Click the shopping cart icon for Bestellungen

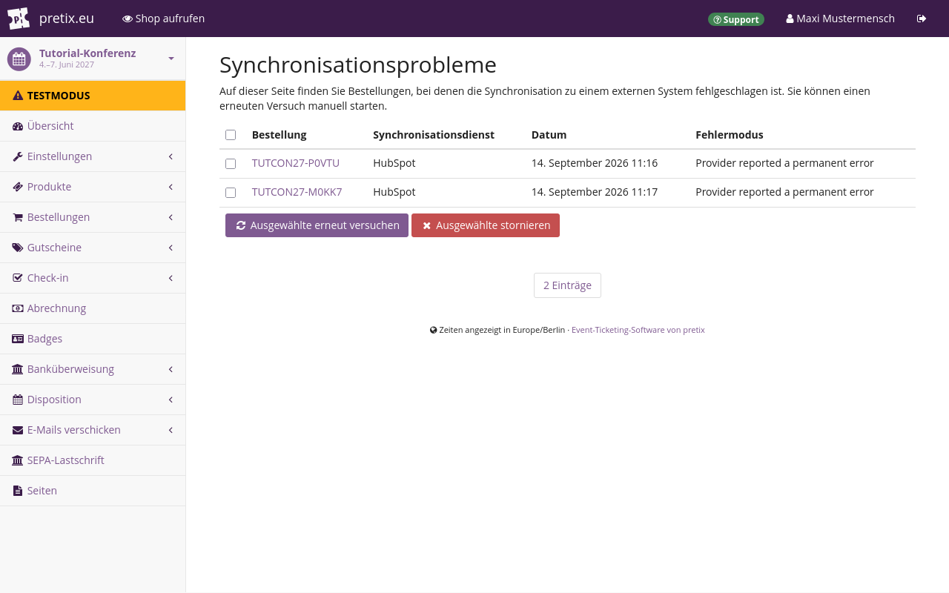coord(18,217)
